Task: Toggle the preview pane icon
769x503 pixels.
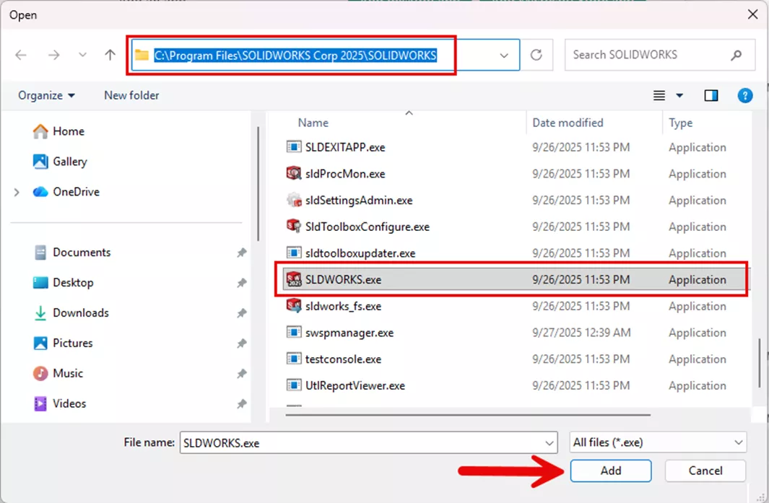Action: (711, 95)
